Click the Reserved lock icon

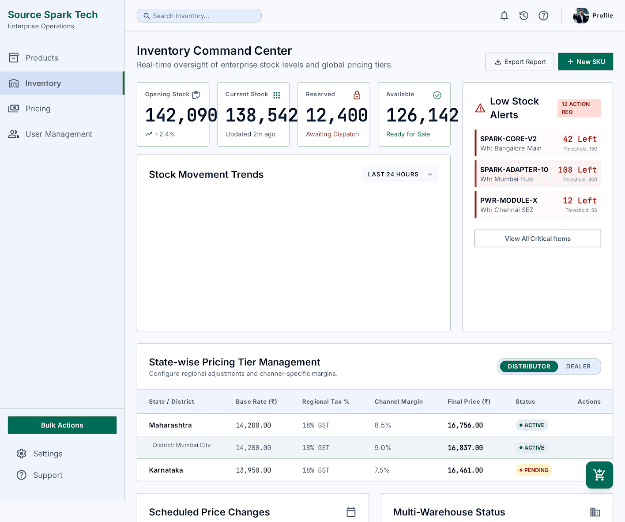357,95
